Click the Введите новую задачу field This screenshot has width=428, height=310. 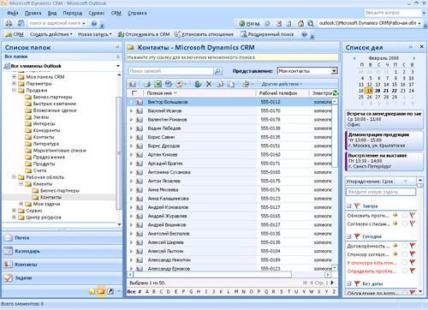tap(381, 192)
